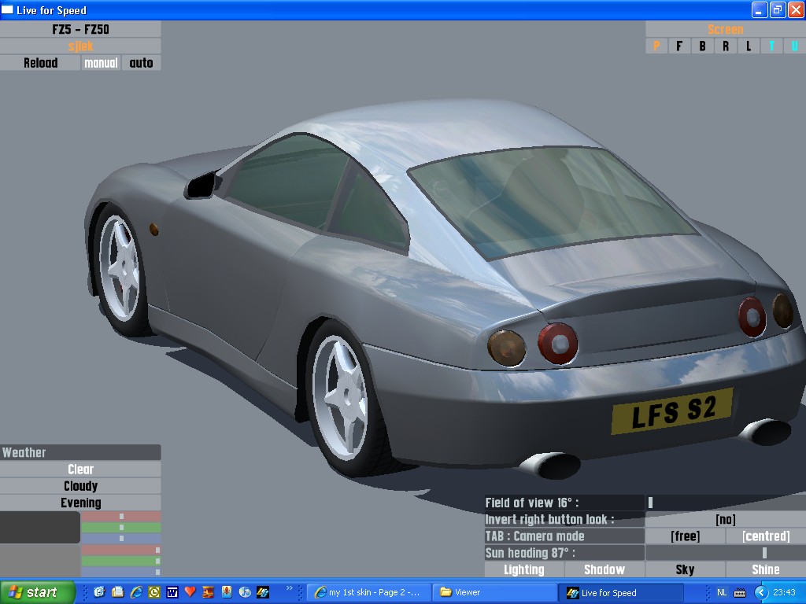Click the keyboard icon in the system tray

(740, 593)
